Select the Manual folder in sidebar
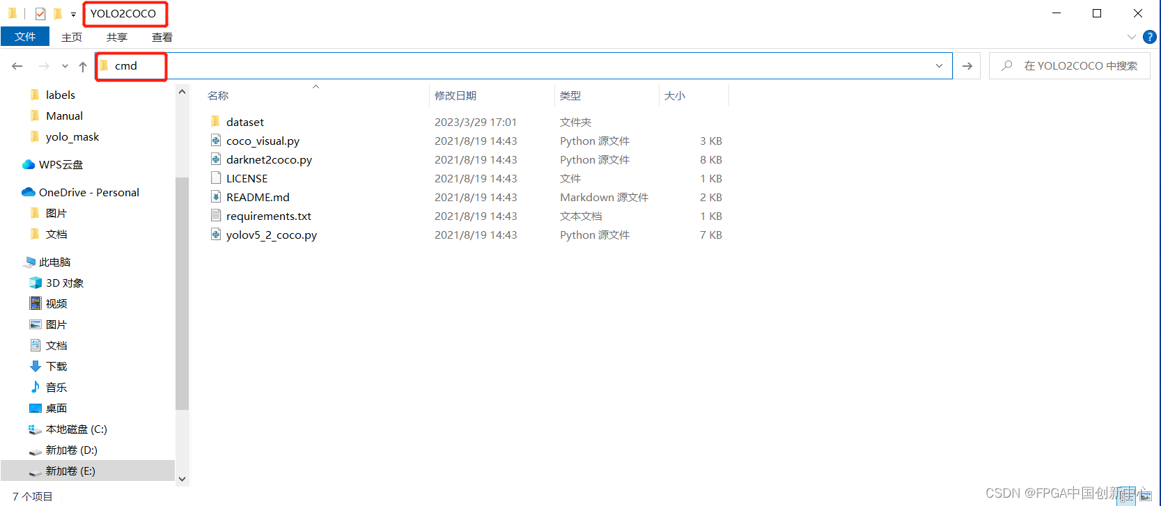This screenshot has width=1161, height=506. point(64,116)
